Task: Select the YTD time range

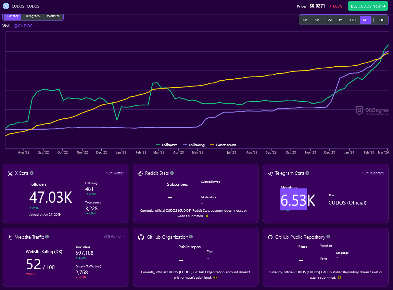Action: tap(352, 20)
